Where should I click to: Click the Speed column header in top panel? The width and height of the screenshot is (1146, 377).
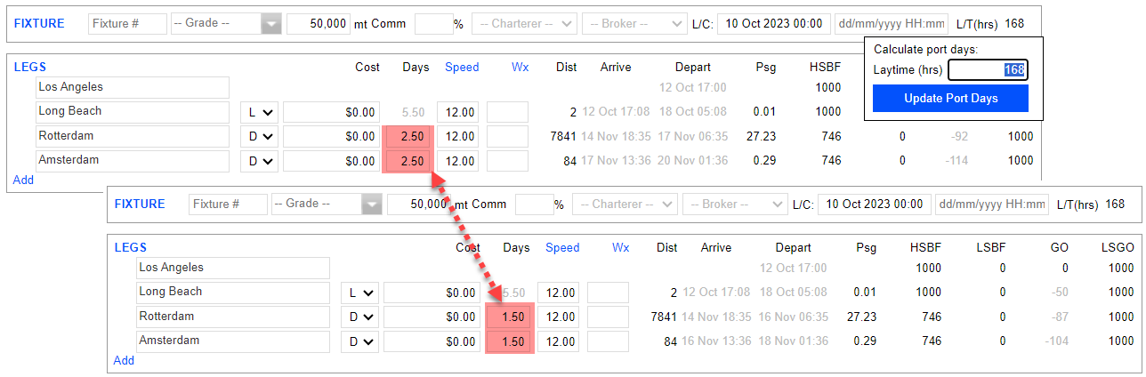pyautogui.click(x=461, y=67)
